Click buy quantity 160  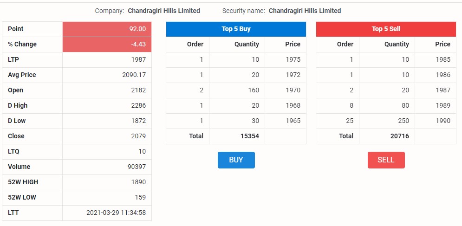254,90
